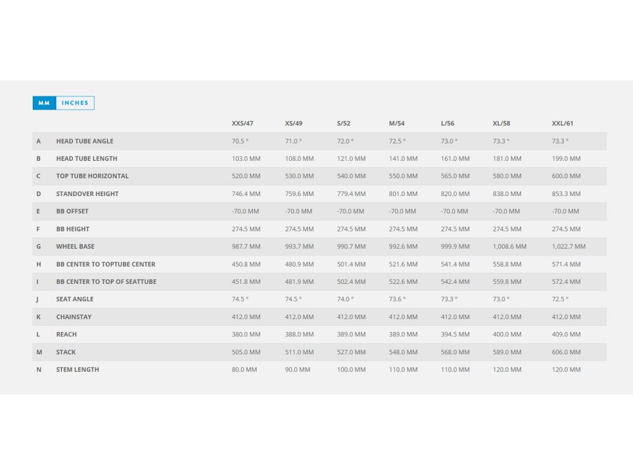Select the XXS/47 size column header
This screenshot has width=633, height=475.
(242, 123)
